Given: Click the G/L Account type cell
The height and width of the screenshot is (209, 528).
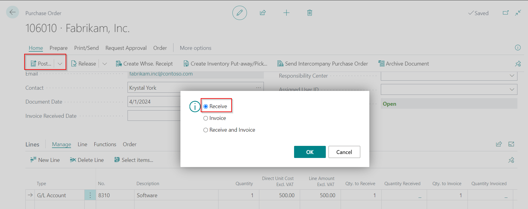Looking at the screenshot, I should (x=60, y=195).
